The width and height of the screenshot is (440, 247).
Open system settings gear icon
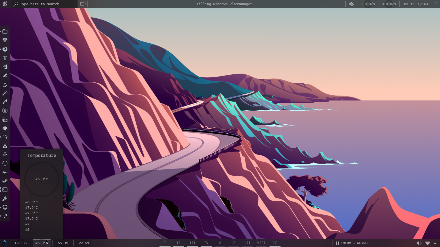pyautogui.click(x=5, y=207)
